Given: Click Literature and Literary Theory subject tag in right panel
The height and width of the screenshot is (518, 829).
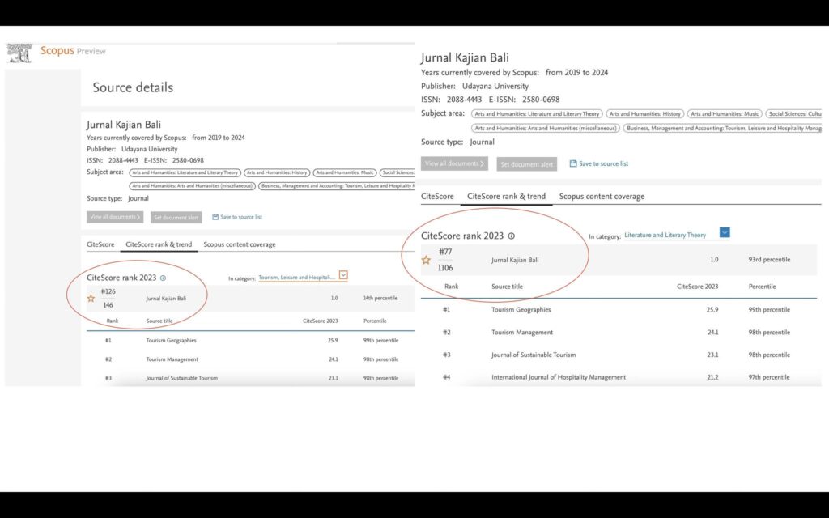Looking at the screenshot, I should [x=537, y=113].
